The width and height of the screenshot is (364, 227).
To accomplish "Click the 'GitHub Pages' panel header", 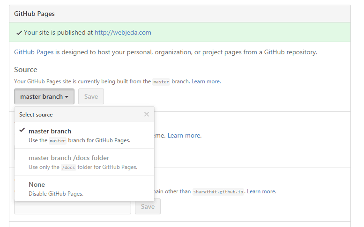I will [34, 14].
